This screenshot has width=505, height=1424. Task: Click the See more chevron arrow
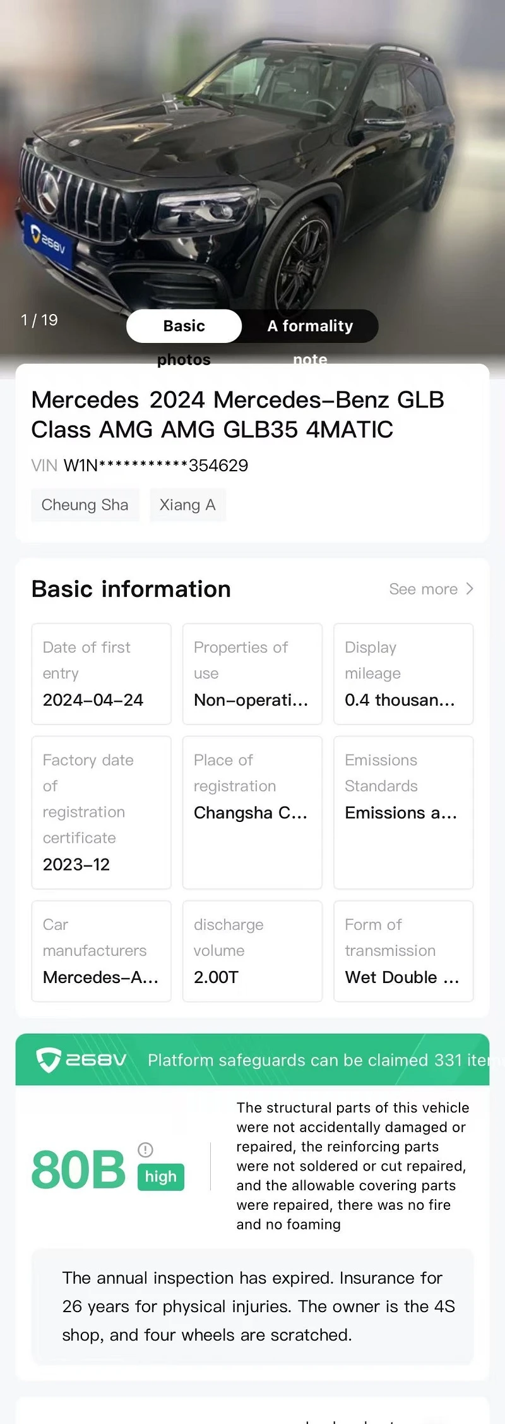[470, 589]
